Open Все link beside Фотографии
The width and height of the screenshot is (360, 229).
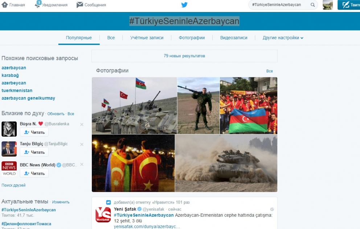tap(269, 71)
